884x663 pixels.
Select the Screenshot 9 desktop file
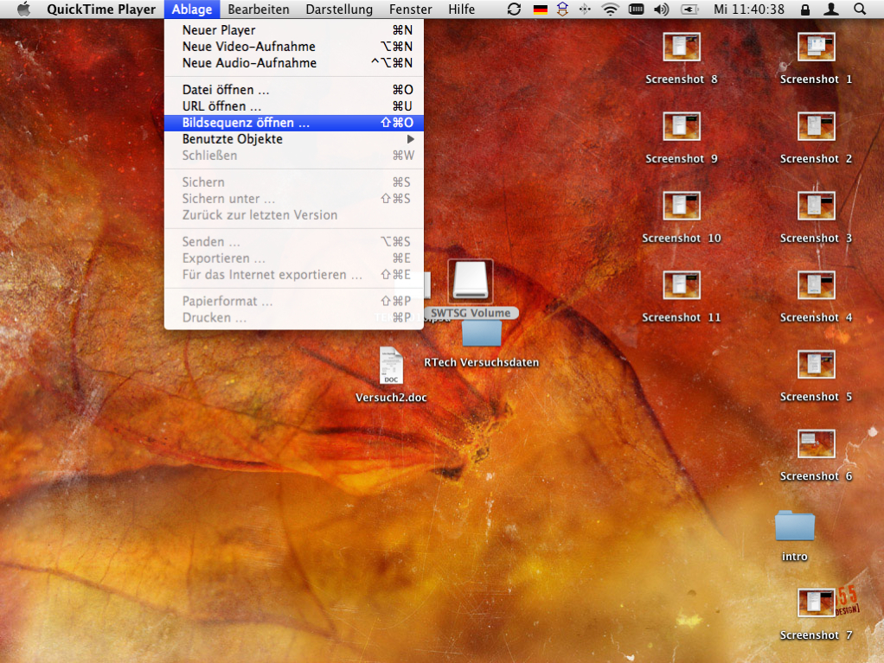point(682,126)
